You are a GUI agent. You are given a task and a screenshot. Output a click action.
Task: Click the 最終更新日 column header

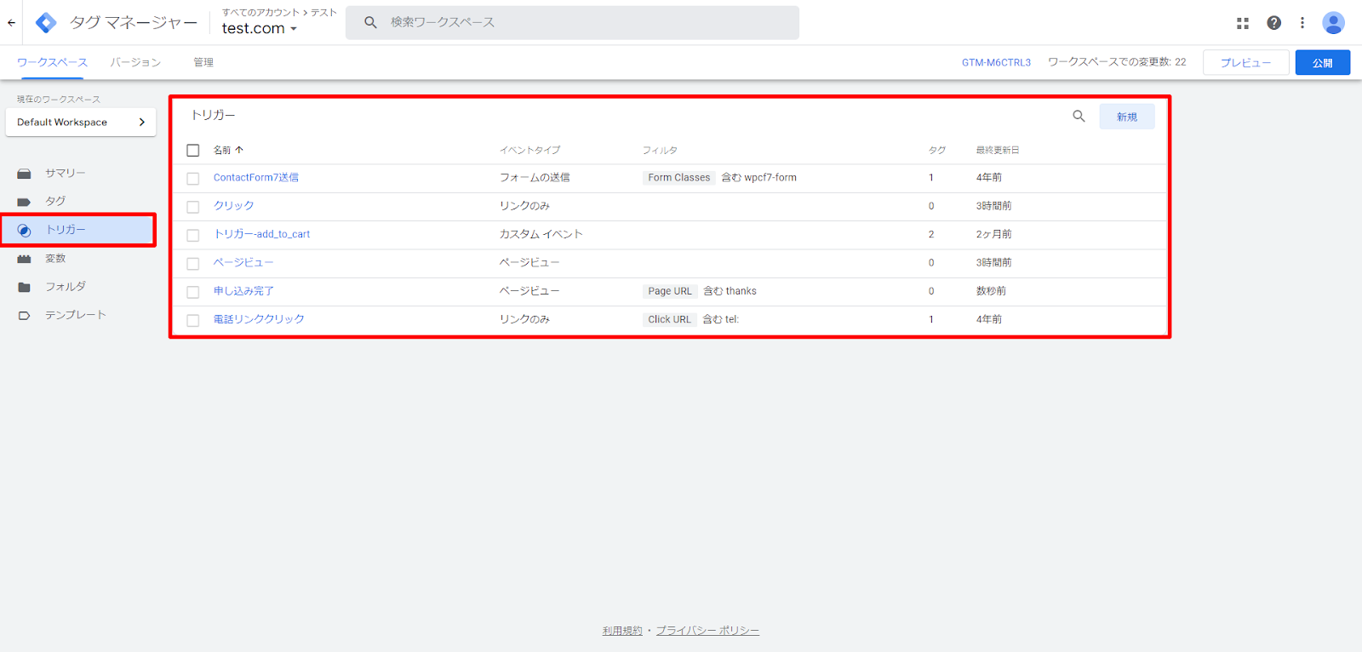998,150
